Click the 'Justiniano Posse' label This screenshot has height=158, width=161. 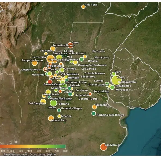(76, 82)
